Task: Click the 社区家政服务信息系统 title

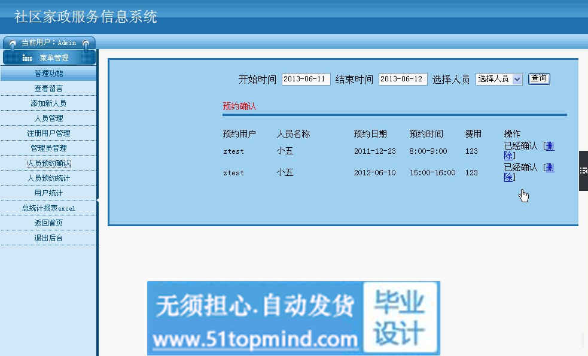Action: [86, 17]
